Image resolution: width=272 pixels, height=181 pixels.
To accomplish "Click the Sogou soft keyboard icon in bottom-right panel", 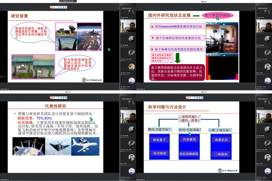I will 197,98.
